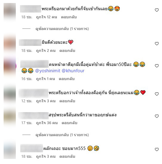Expand replies under the 12-likes comment
Image resolution: width=162 pixels, height=164 pixels.
(62, 29)
